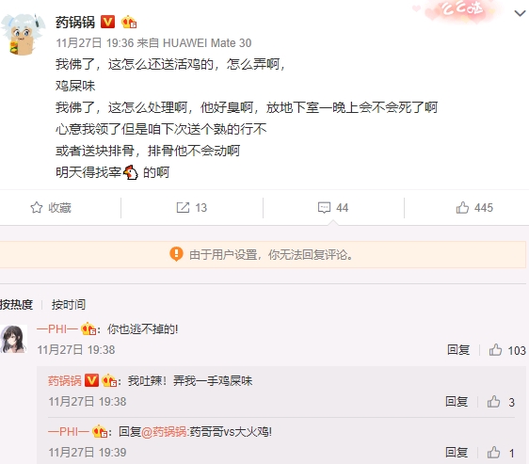Click the @药锅锅 mention link
Viewport: 529px width, 464px height.
tap(164, 432)
